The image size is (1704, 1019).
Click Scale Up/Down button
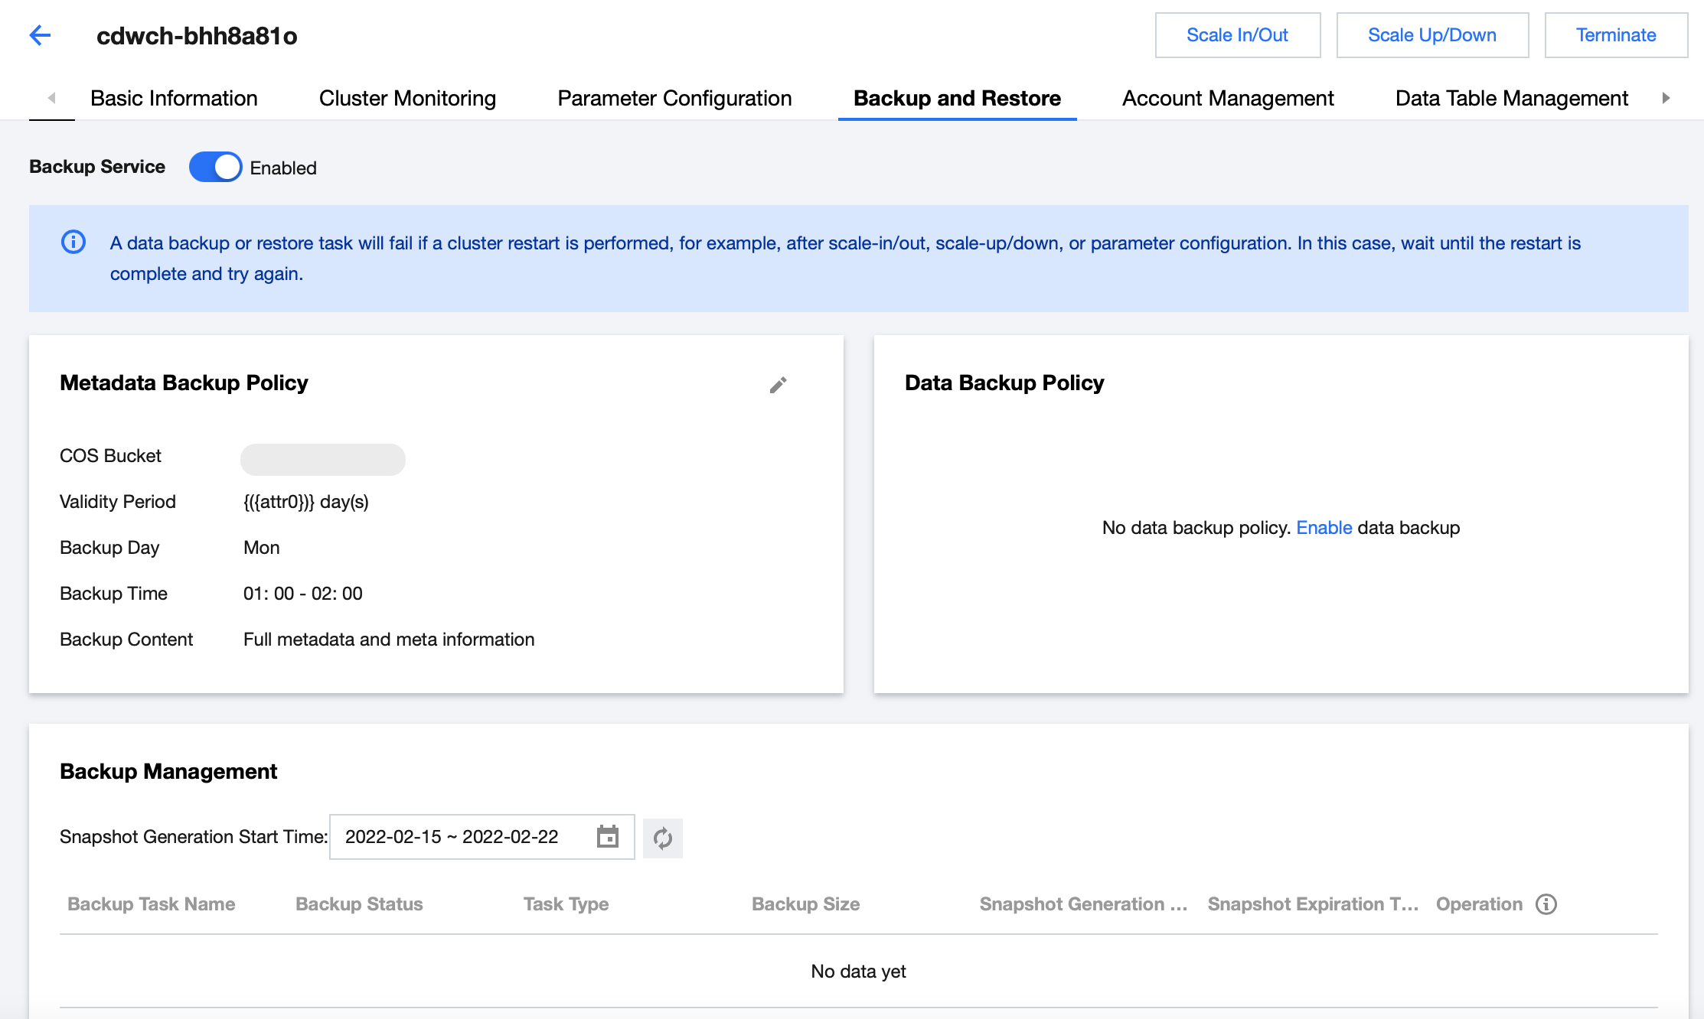pos(1431,35)
